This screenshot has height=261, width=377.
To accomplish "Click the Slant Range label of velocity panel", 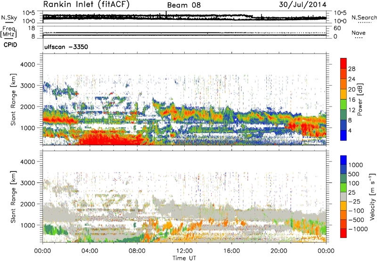I will click(13, 197).
